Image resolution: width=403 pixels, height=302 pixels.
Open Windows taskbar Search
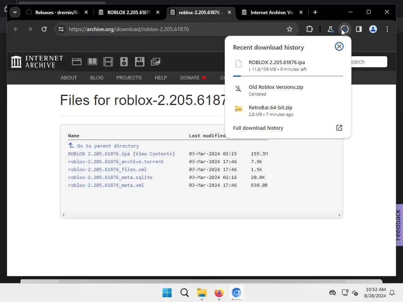pyautogui.click(x=184, y=293)
